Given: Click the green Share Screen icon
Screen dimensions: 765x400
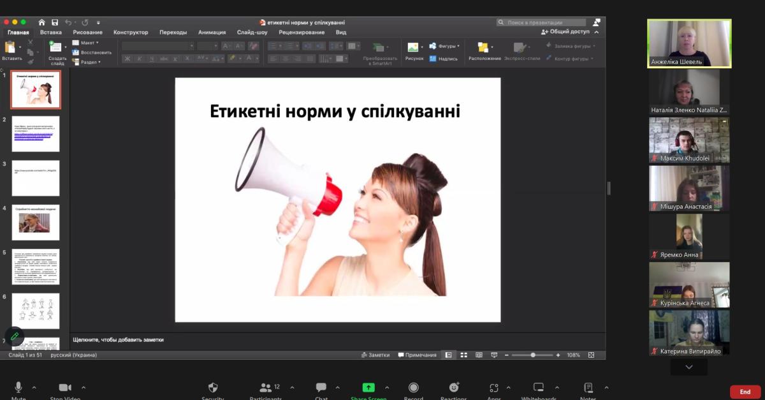Looking at the screenshot, I should click(x=368, y=388).
